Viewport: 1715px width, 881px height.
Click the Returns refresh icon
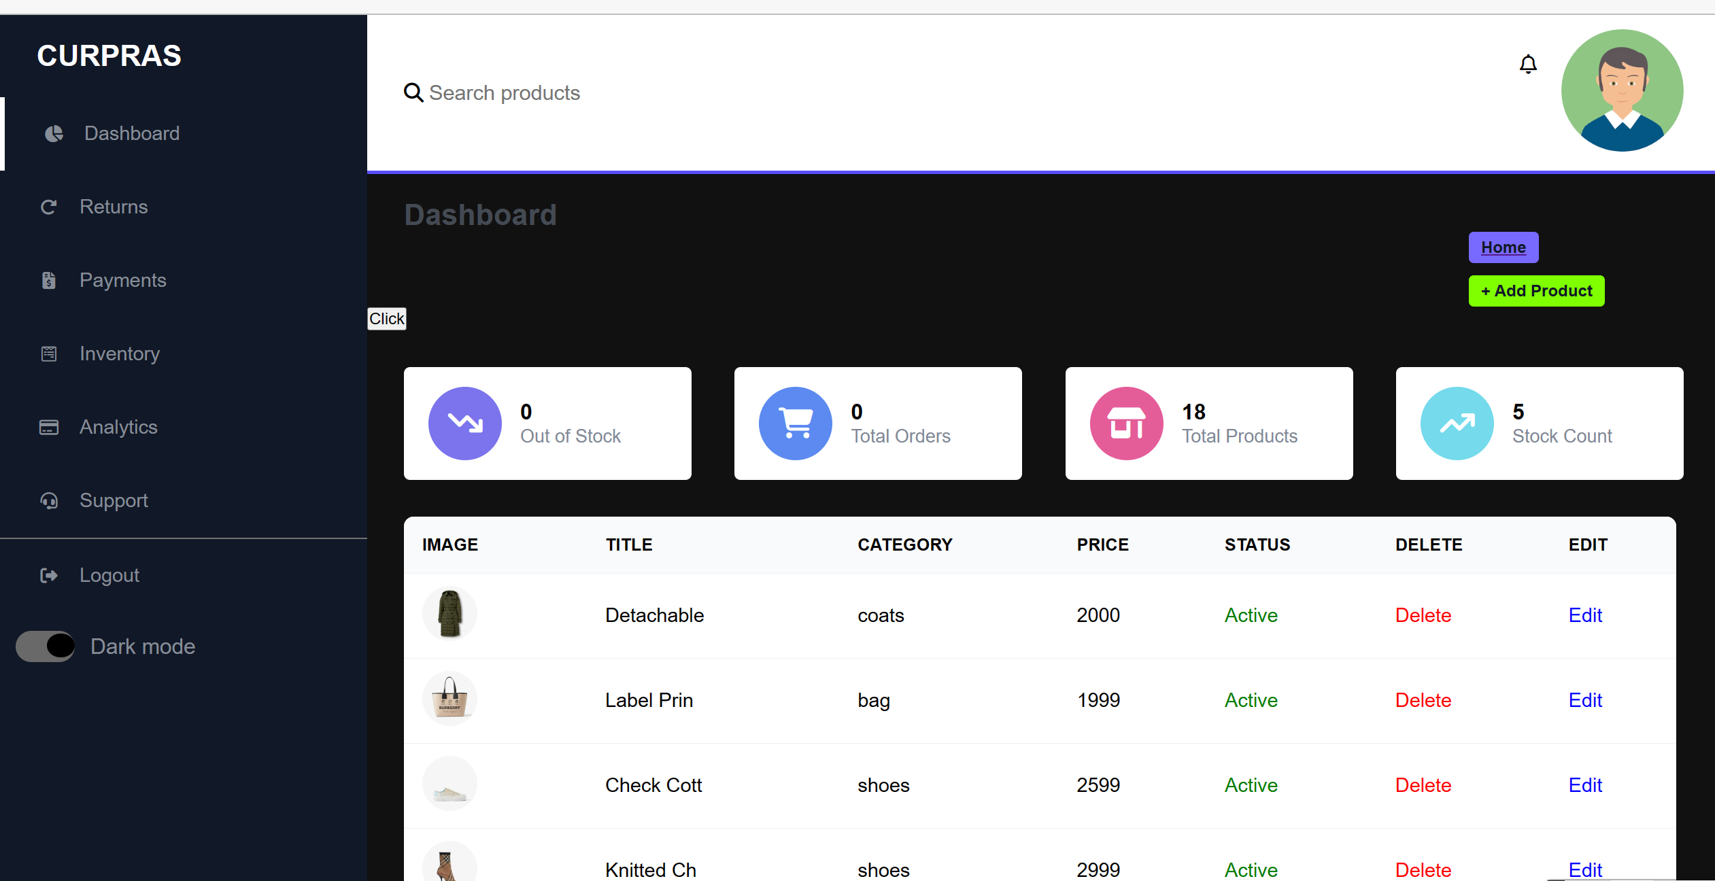[49, 207]
